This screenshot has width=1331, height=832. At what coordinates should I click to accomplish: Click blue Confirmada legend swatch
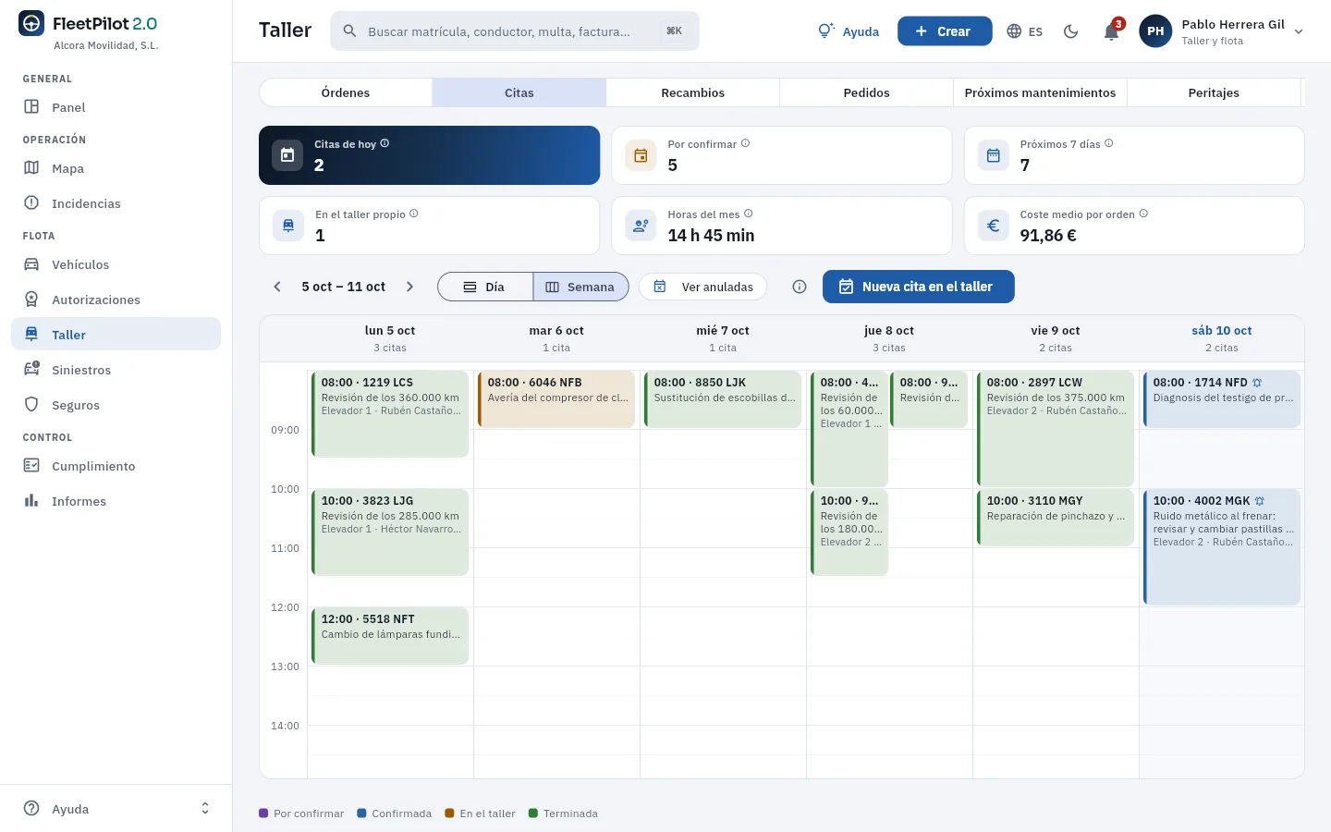361,814
